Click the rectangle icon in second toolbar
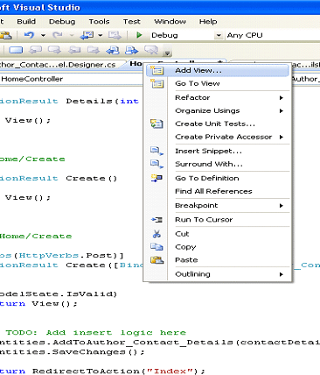 [16, 50]
